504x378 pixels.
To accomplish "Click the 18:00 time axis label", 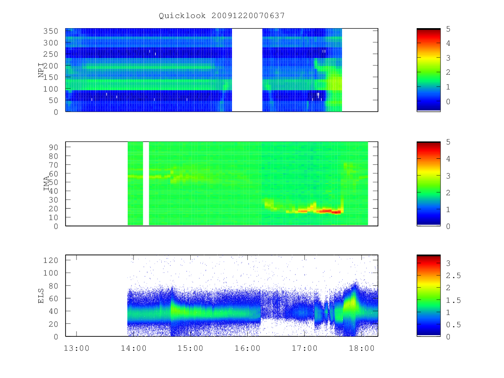I will point(362,348).
